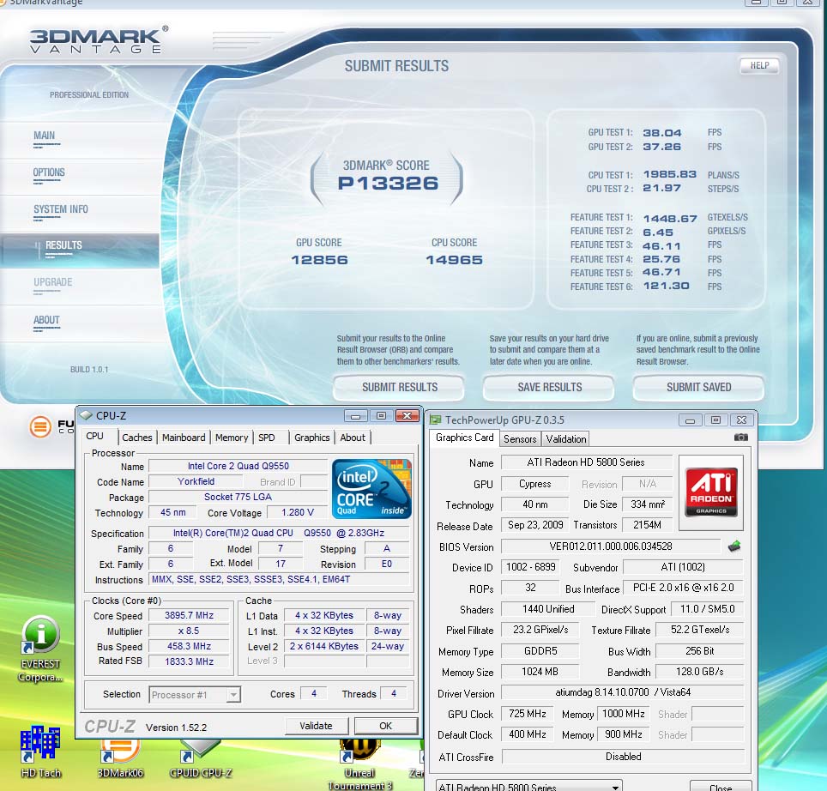Viewport: 827px width, 791px height.
Task: Switch to the Sensors tab in GPU-Z
Action: 520,438
